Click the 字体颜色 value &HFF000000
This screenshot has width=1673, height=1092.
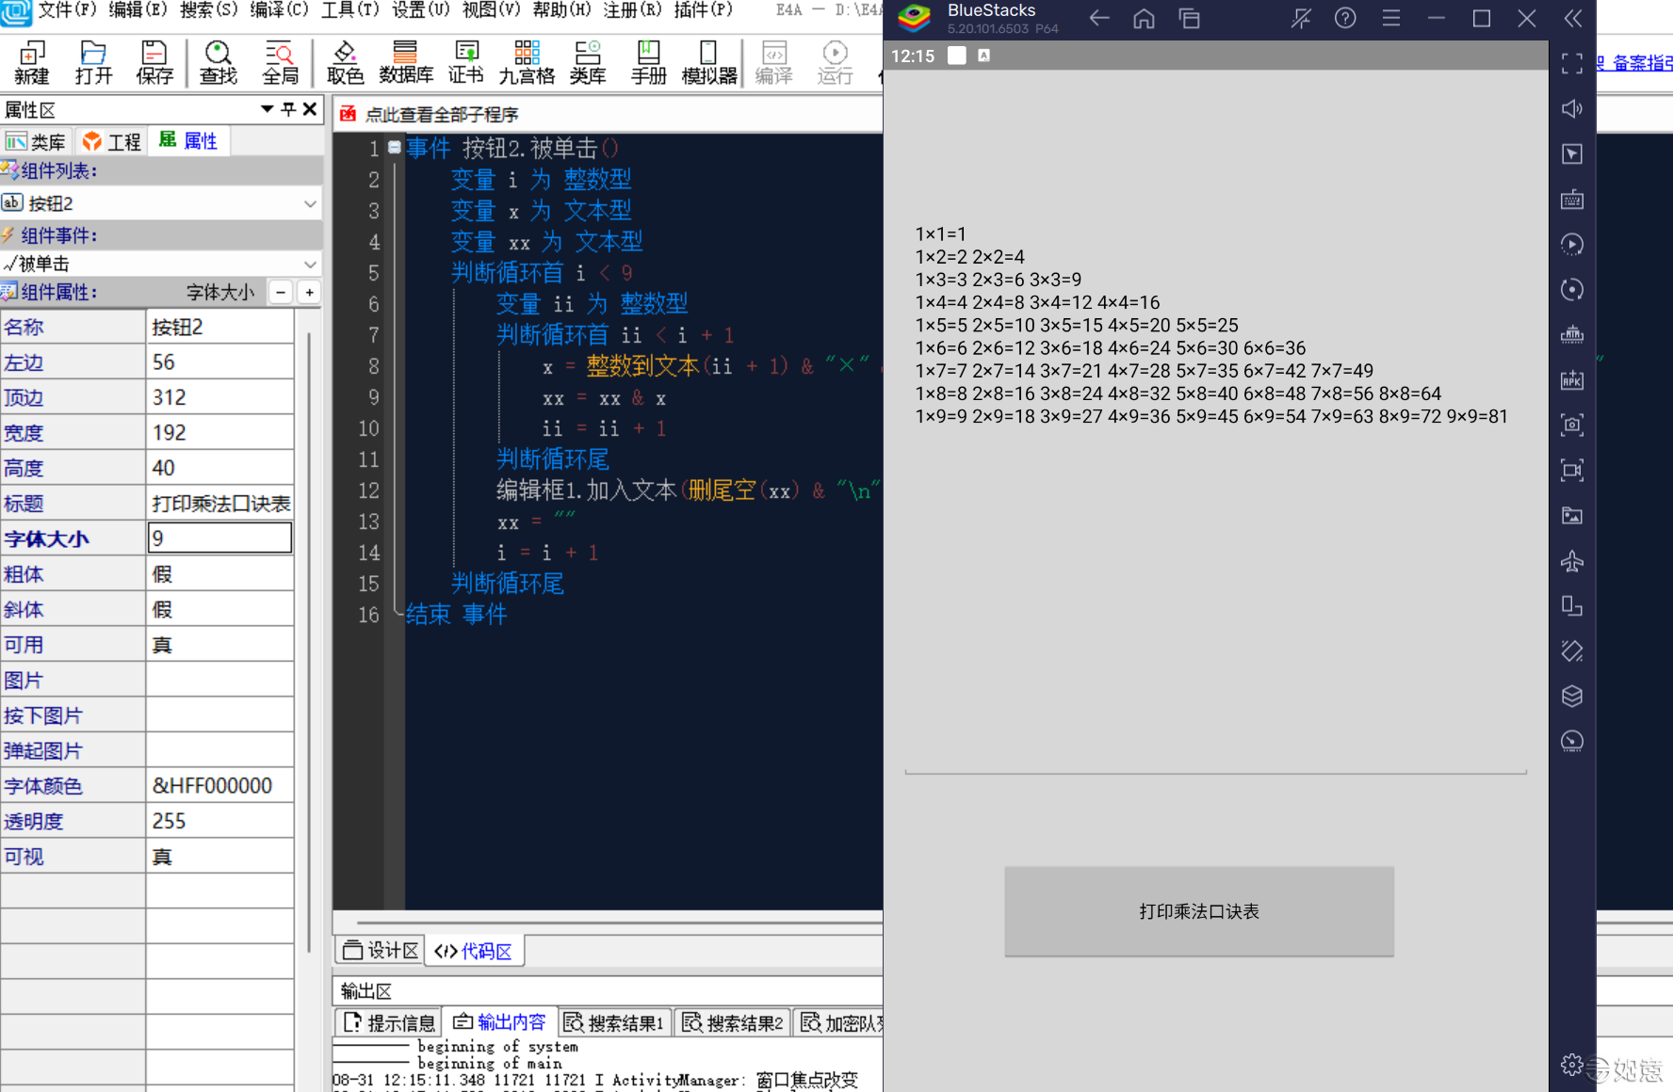pos(219,786)
